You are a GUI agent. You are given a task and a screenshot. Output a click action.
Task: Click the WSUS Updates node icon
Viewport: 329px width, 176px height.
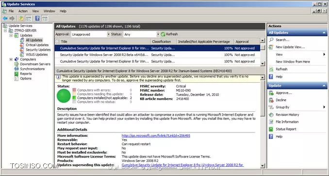pos(22,55)
